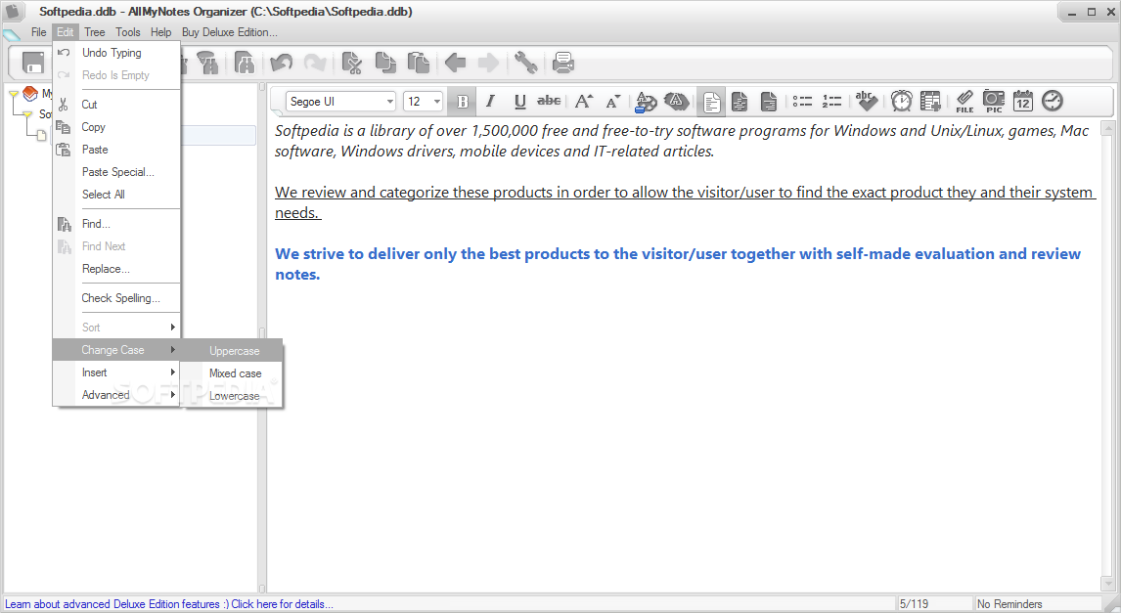Choose Paste Special... entry
Image resolution: width=1121 pixels, height=613 pixels.
[x=116, y=172]
